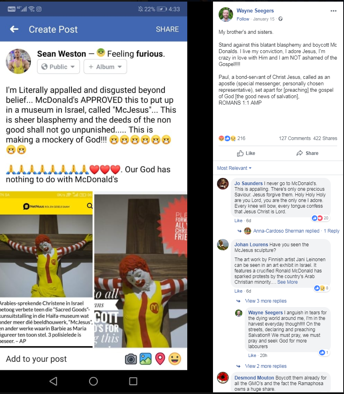
Task: Open the crucified Ronald McDonald photo on right
Action: pyautogui.click(x=141, y=270)
